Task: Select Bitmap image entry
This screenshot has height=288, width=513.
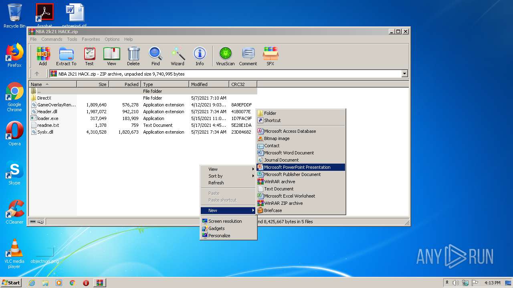Action: tap(301, 138)
